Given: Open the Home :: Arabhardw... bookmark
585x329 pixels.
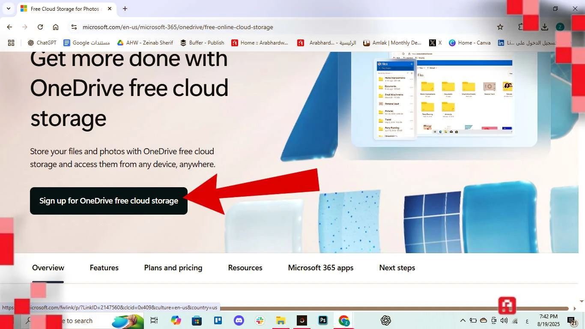Looking at the screenshot, I should click(260, 43).
